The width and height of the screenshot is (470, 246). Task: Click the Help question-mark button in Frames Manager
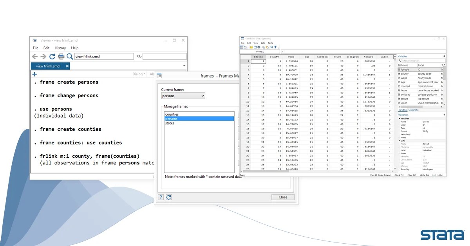tap(161, 197)
